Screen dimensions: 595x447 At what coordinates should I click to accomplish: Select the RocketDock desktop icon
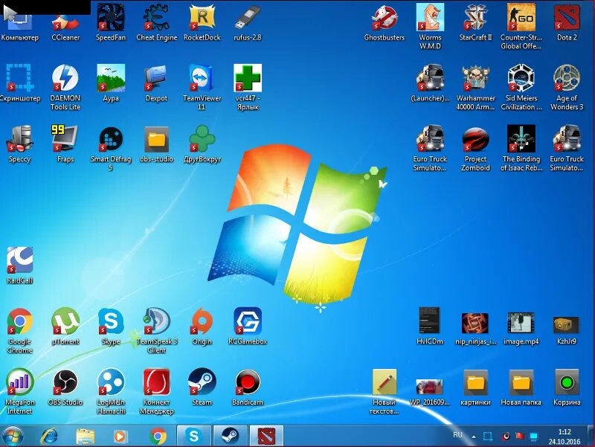pyautogui.click(x=202, y=22)
